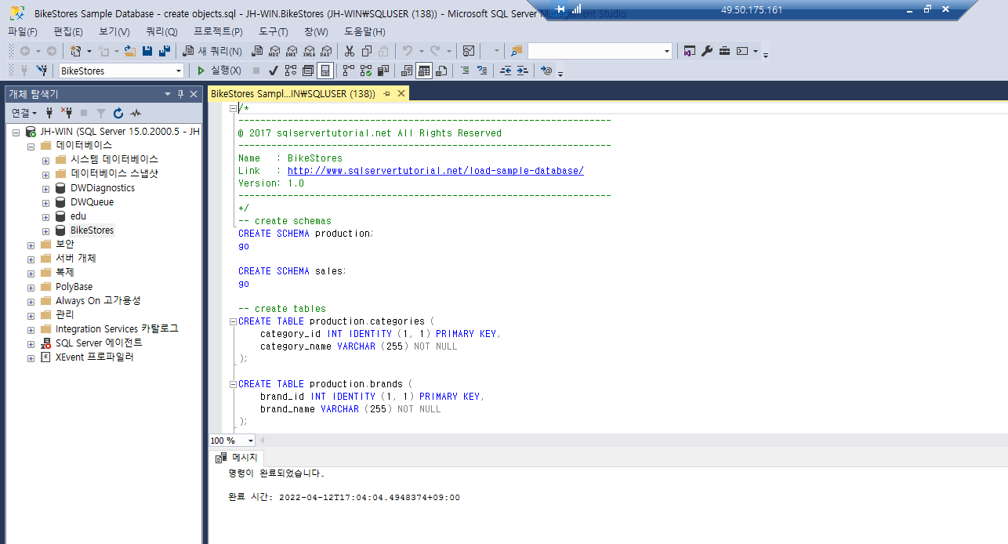The height and width of the screenshot is (544, 1008).
Task: Click the New Query (새 쿼리) button
Action: coord(213,51)
